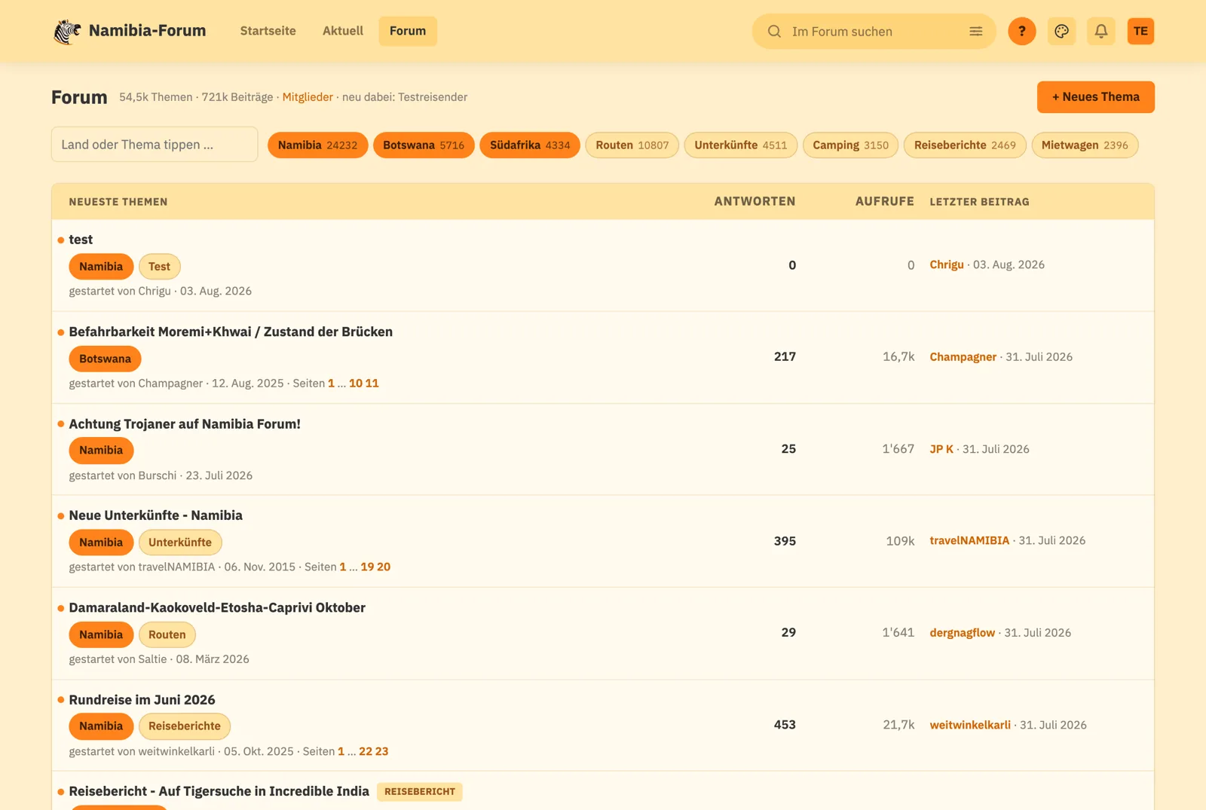Open Rundreise im Juni 2026 topic
This screenshot has width=1206, height=810.
(142, 700)
